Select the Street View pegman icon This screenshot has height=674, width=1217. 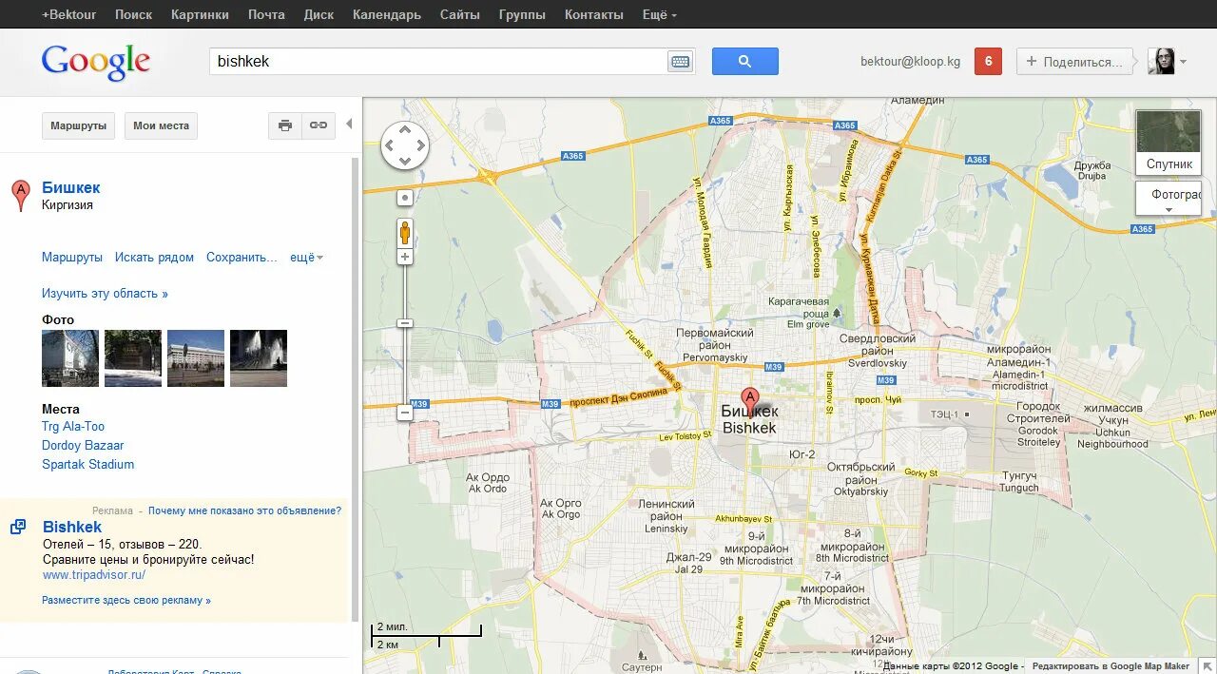click(405, 233)
